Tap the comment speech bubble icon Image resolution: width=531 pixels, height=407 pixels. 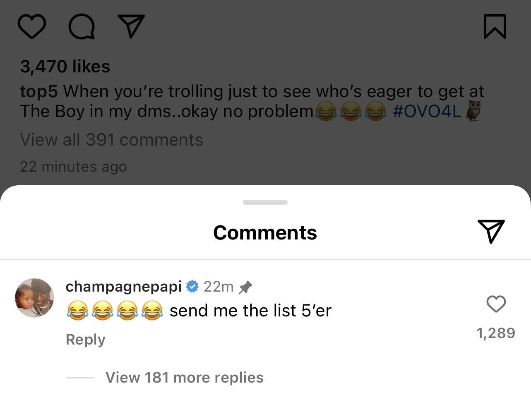(82, 27)
